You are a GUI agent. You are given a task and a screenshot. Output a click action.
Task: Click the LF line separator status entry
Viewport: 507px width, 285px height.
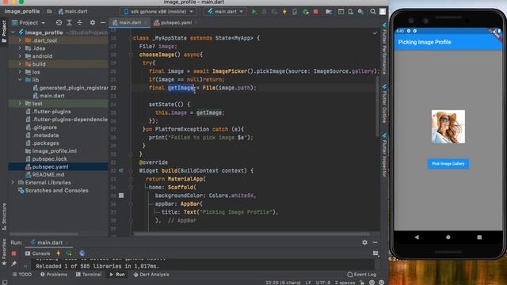pos(308,283)
